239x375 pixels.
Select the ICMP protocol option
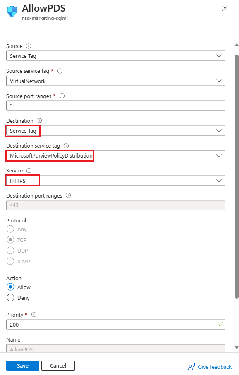point(10,261)
